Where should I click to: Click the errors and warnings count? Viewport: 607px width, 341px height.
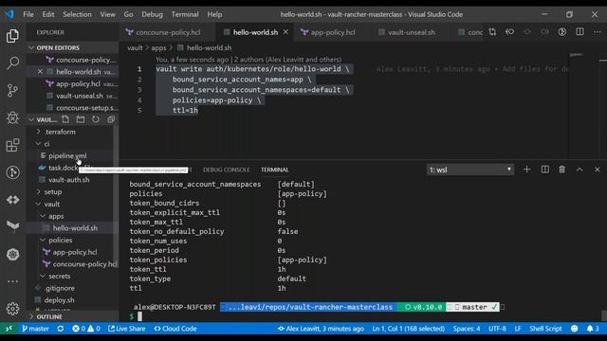coord(86,329)
